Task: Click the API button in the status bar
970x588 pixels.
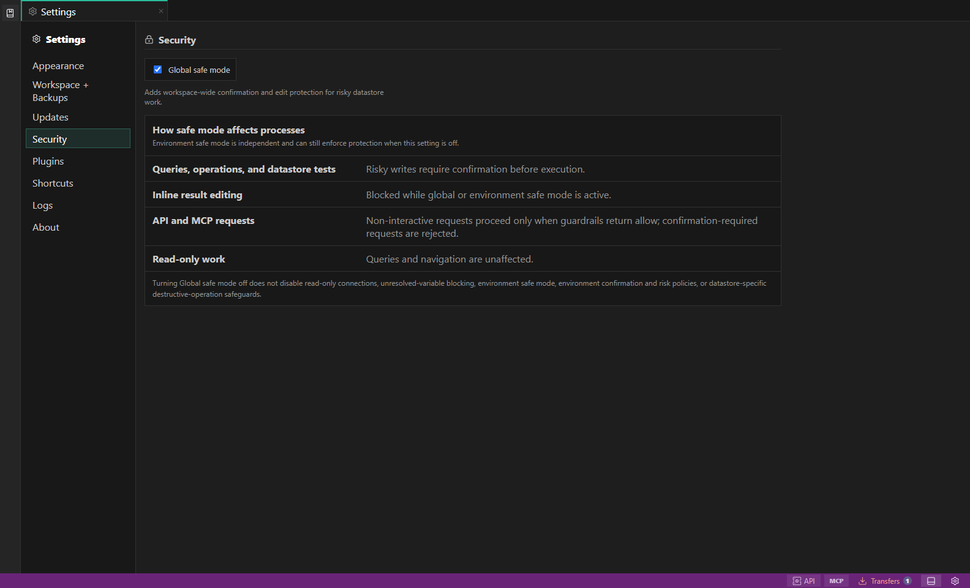Action: click(x=803, y=581)
